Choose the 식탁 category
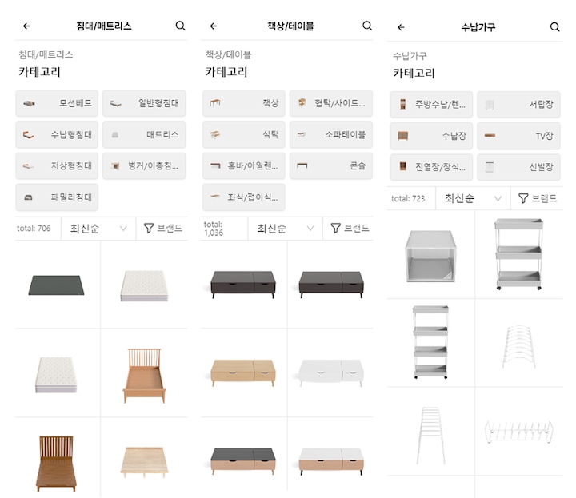576x498 pixels. pos(244,135)
